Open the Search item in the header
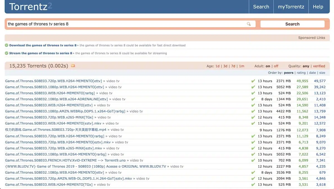Image resolution: width=334 pixels, height=189 pixels. point(261,7)
